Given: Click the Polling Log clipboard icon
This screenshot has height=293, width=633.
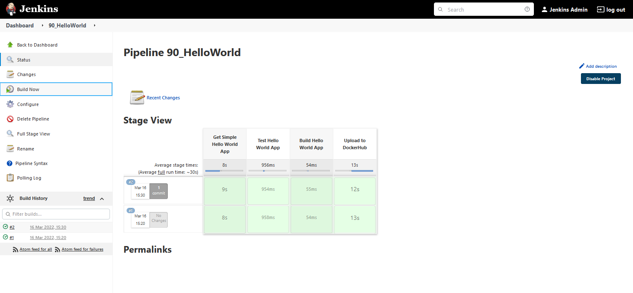Looking at the screenshot, I should (x=10, y=178).
